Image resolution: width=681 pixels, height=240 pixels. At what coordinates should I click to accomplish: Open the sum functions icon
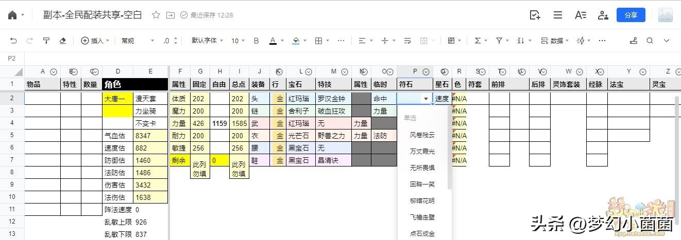[x=478, y=41]
